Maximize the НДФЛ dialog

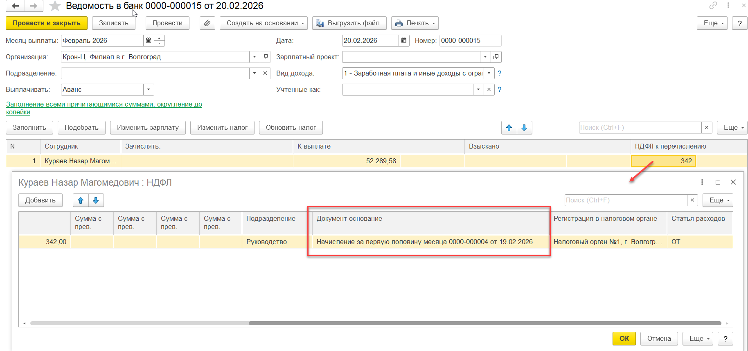point(718,182)
